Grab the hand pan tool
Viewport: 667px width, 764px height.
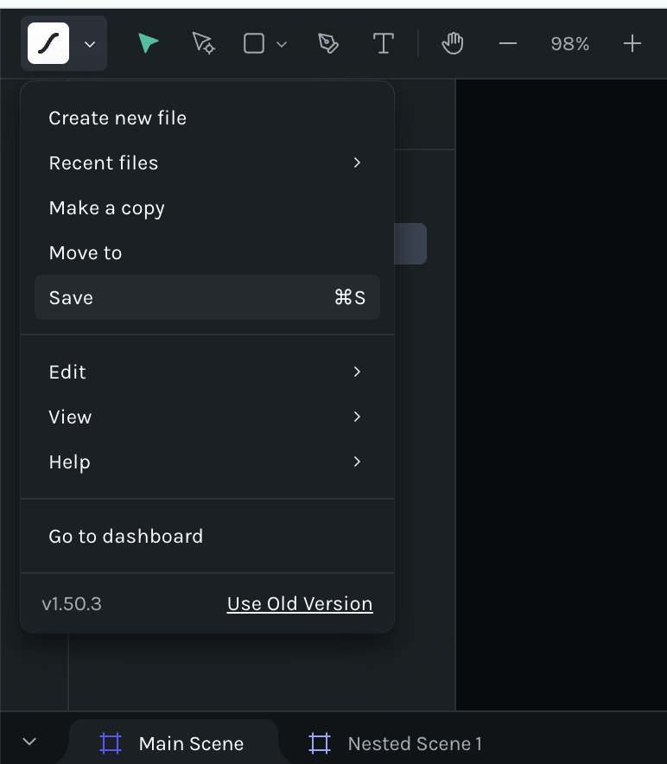click(453, 42)
